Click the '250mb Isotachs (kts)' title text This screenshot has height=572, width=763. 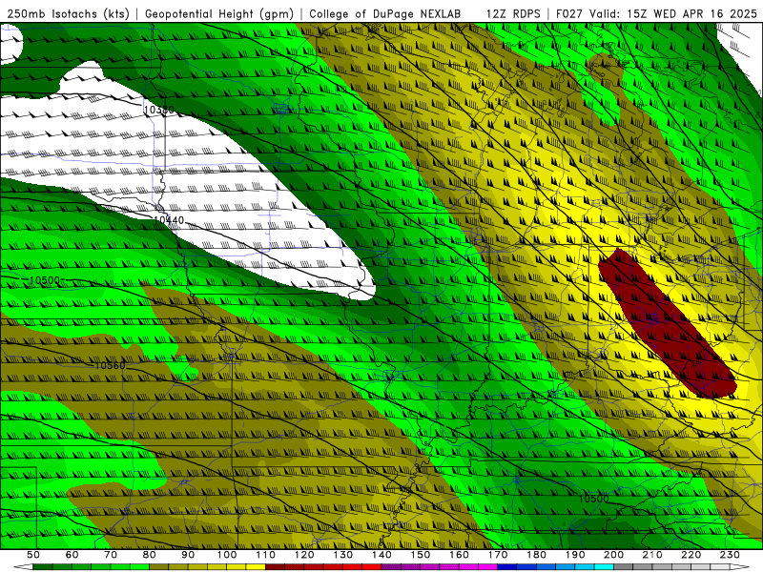[x=69, y=14]
